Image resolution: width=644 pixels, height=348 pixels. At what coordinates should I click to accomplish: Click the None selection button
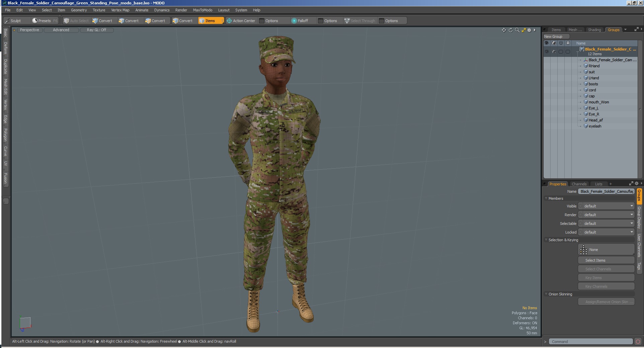pyautogui.click(x=606, y=250)
